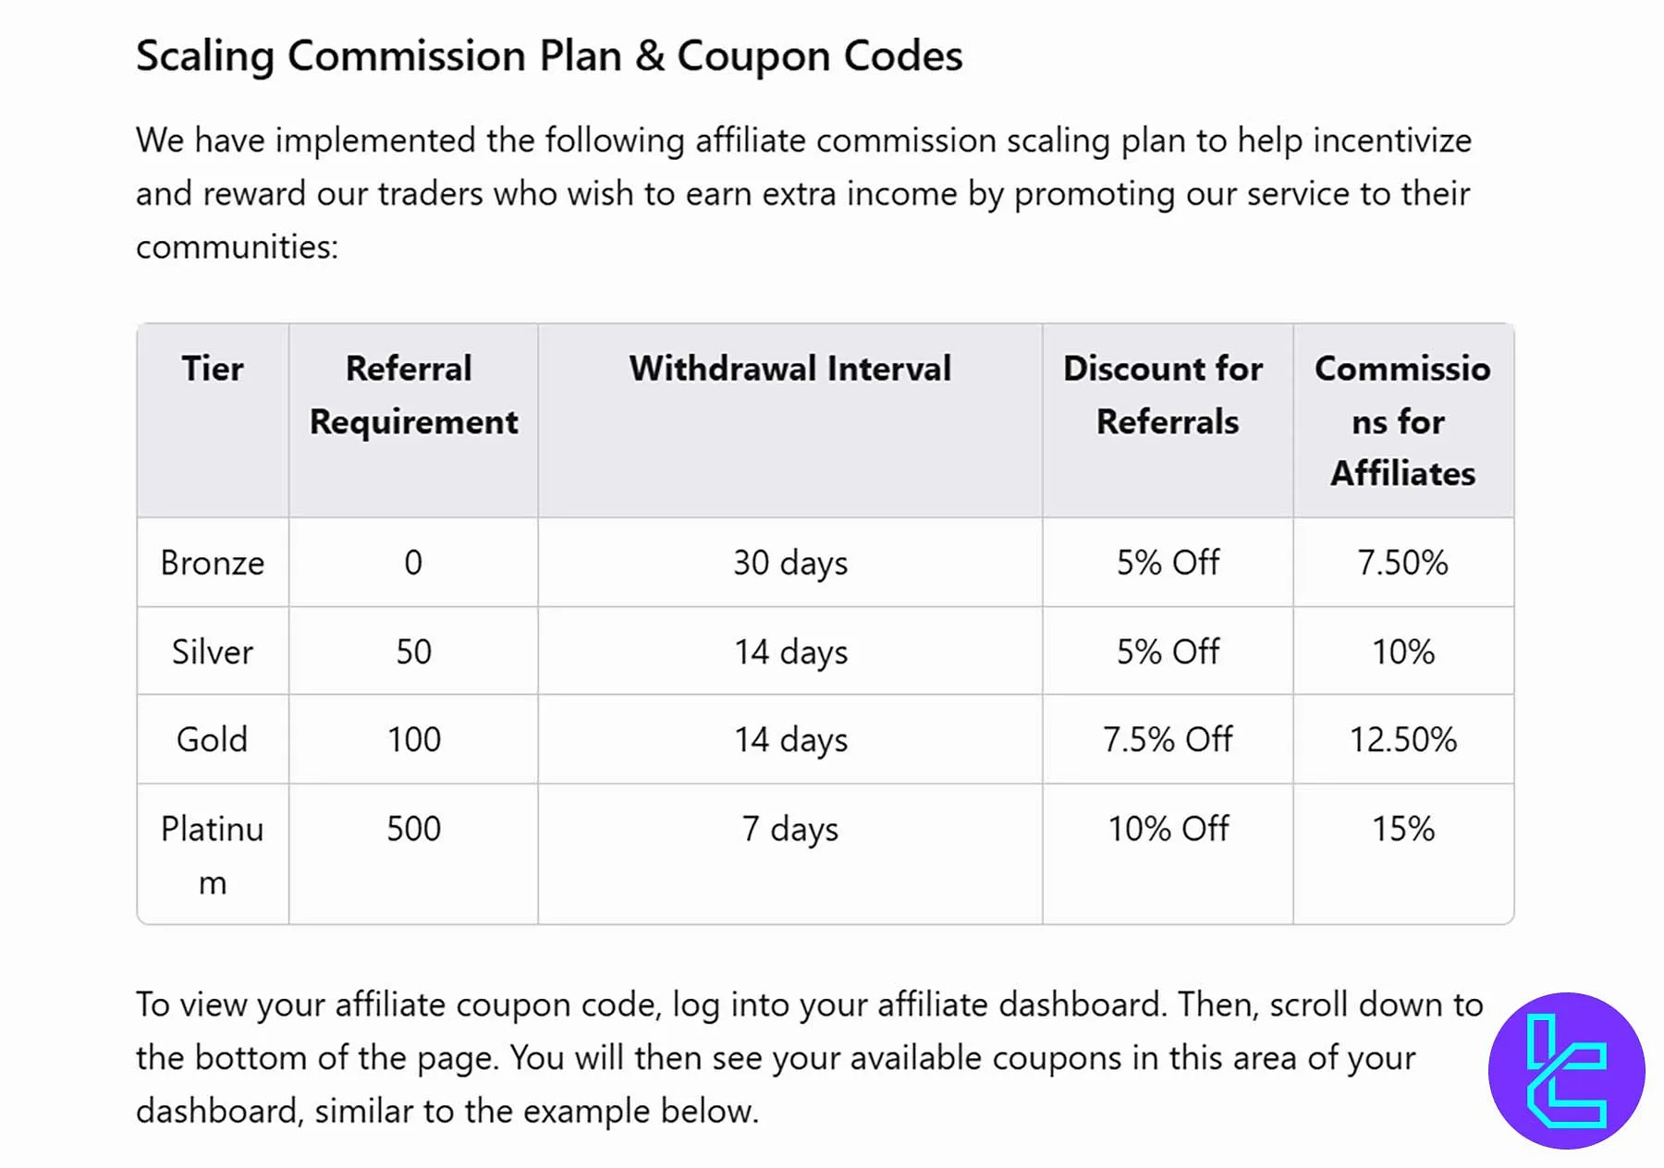1664x1168 pixels.
Task: Click the 7 days withdrawal interval cell
Action: 789,829
